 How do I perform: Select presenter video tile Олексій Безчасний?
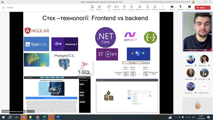pos(197,32)
